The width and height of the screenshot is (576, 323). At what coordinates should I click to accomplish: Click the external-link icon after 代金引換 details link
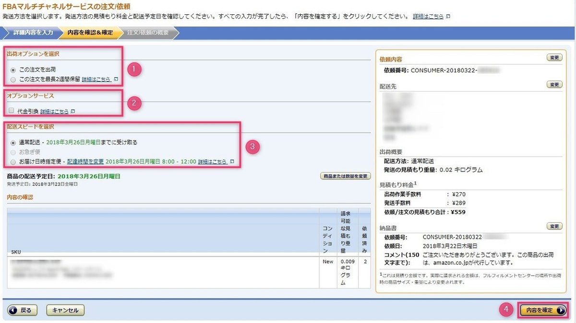[73, 111]
